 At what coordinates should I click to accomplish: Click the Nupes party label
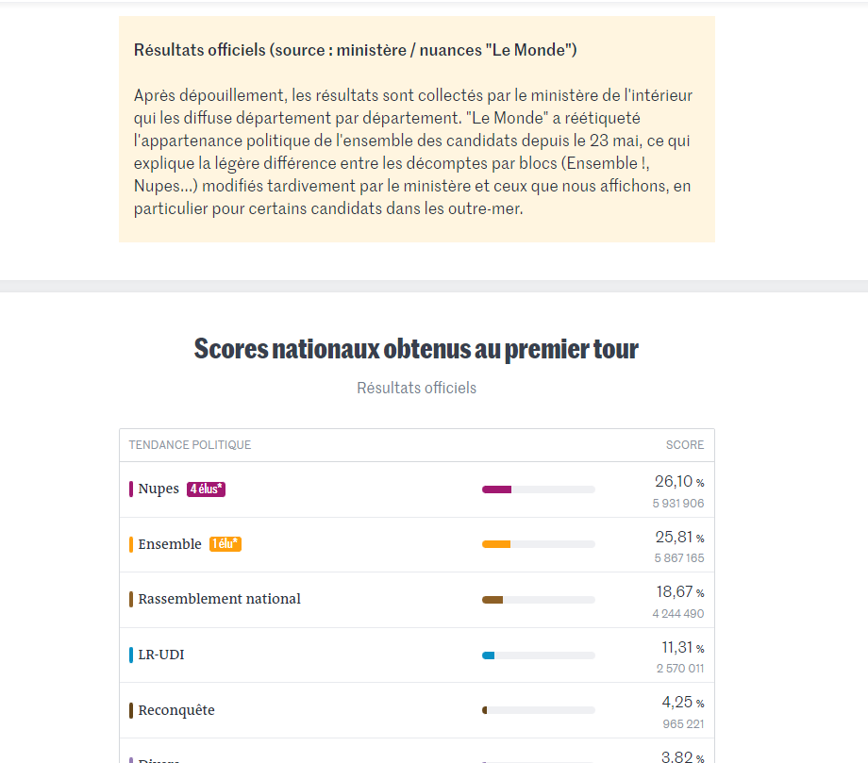[x=158, y=489]
